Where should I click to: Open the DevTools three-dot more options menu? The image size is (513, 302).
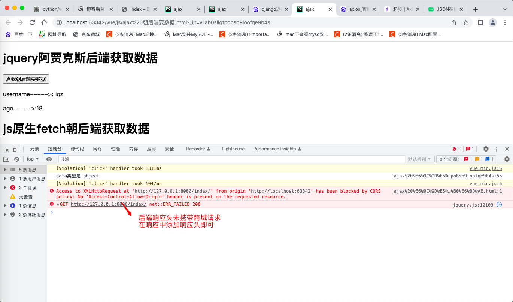coord(497,149)
